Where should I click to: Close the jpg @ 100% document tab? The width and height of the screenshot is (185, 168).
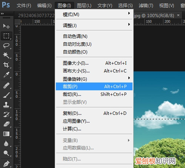178,15
